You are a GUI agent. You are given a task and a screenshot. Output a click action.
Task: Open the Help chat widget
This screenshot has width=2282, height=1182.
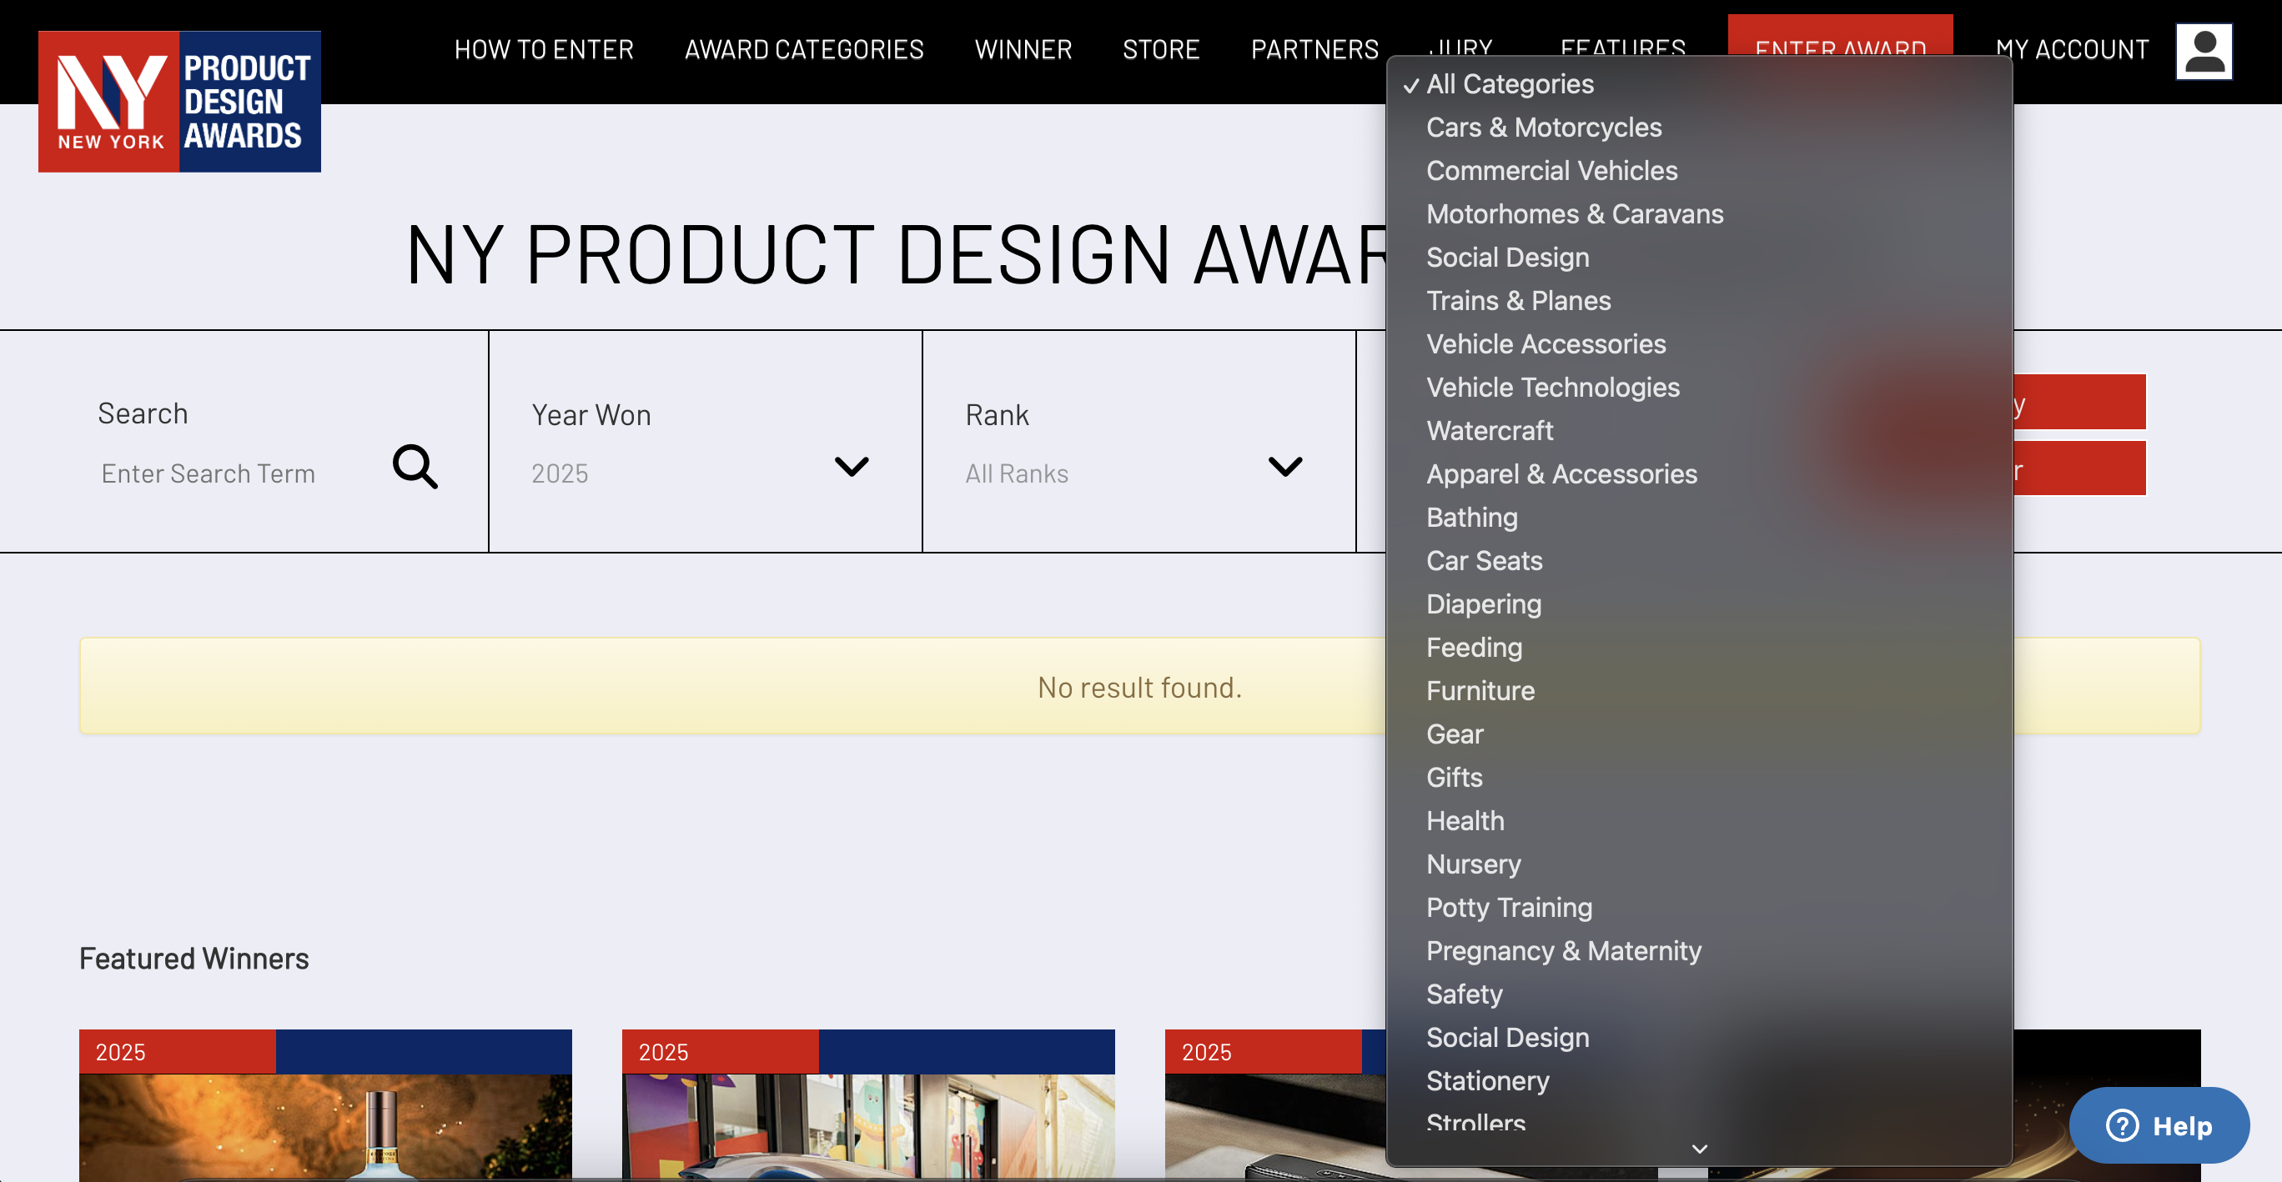[2159, 1125]
